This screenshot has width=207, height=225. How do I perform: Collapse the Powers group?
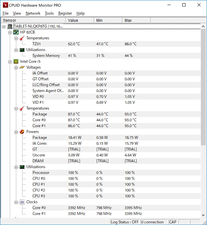click(16, 132)
